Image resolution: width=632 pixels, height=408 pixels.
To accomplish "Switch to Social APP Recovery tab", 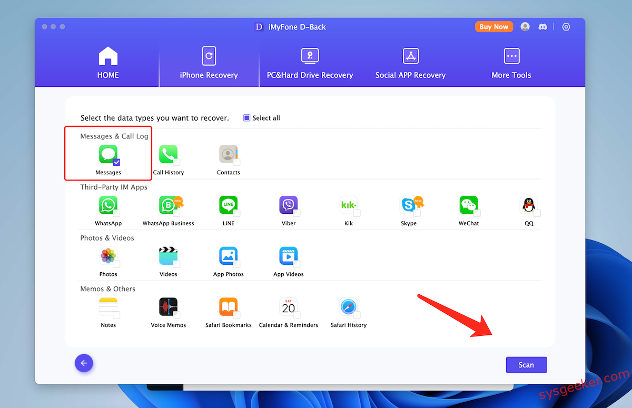I will click(410, 63).
